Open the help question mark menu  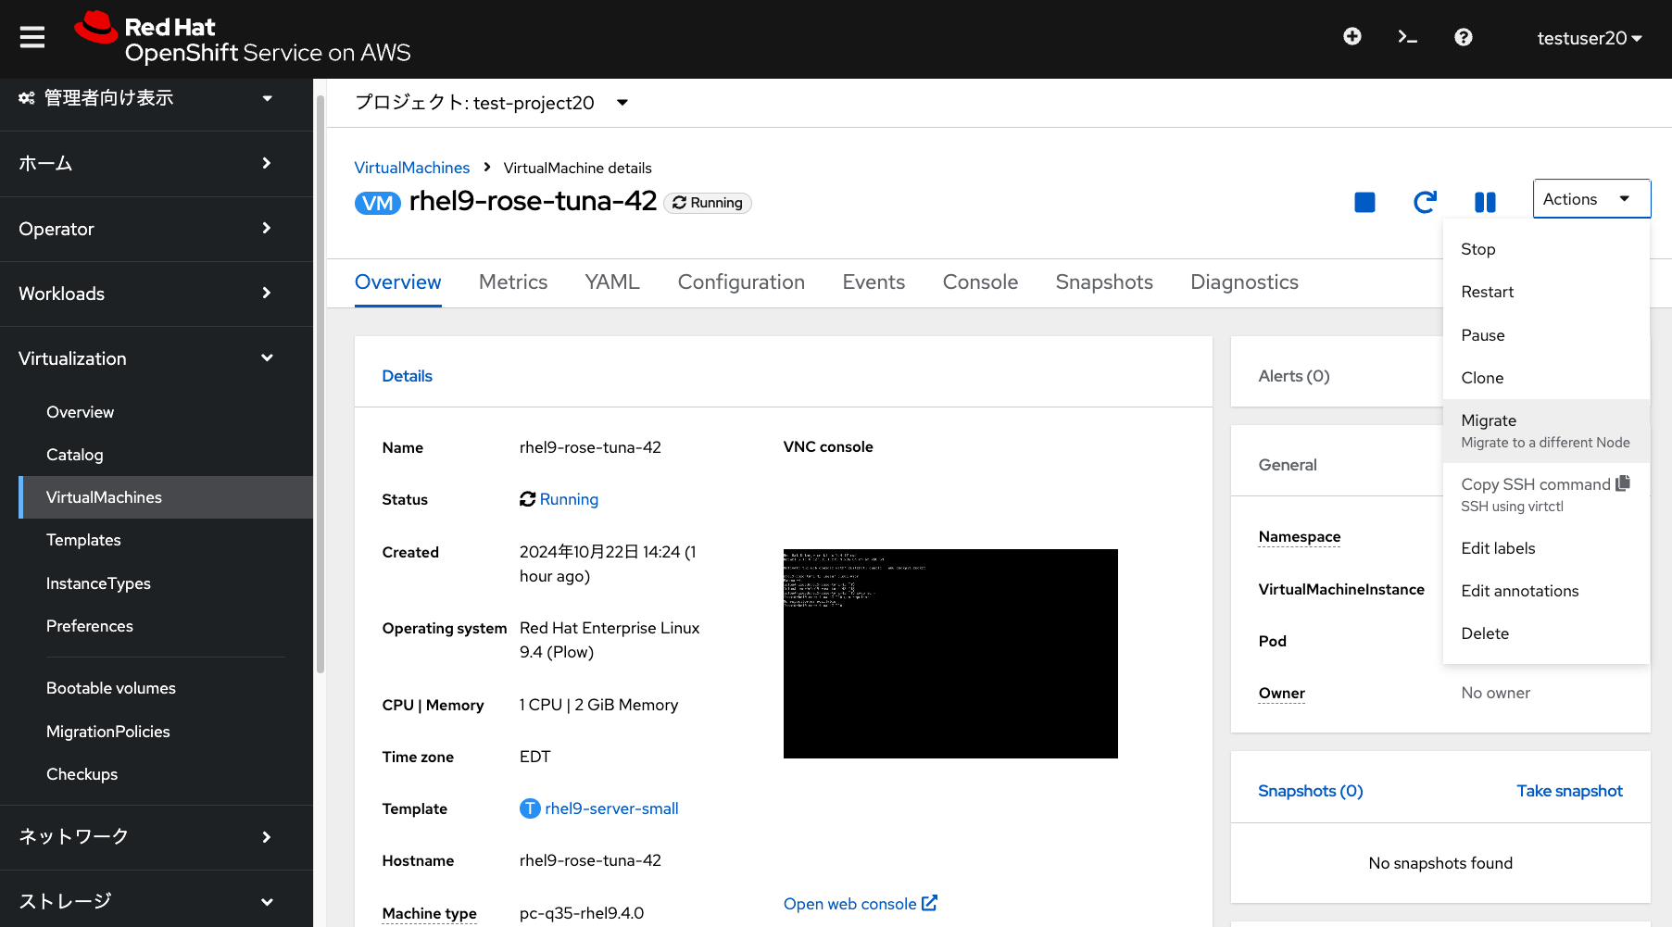(1464, 37)
